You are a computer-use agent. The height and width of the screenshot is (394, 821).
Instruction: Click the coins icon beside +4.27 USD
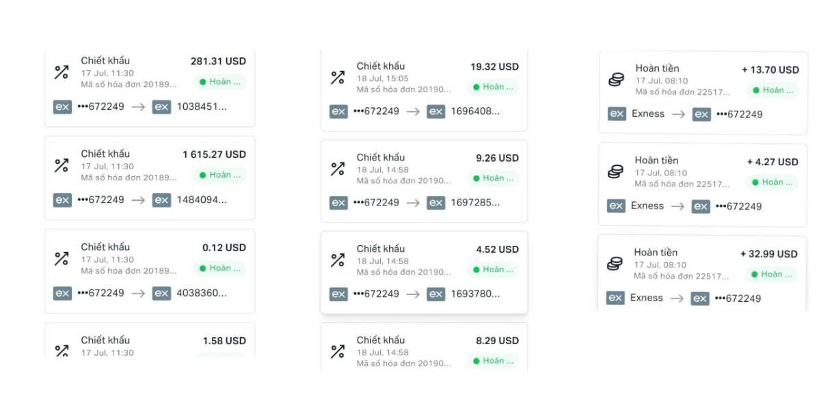[615, 172]
